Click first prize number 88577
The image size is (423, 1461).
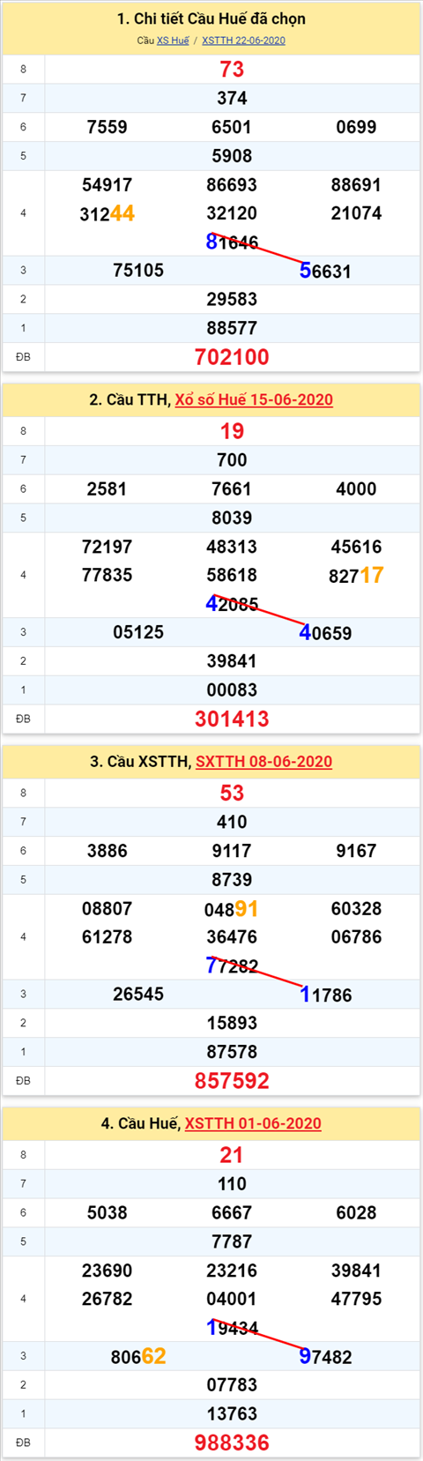(232, 328)
